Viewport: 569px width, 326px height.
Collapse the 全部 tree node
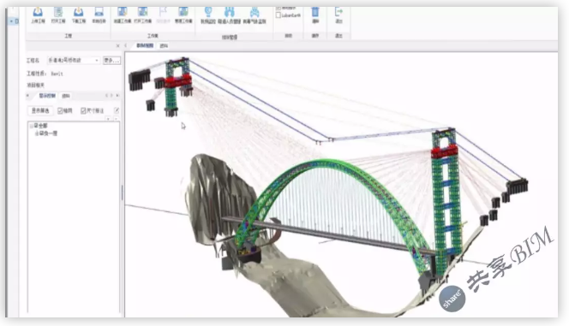click(32, 126)
